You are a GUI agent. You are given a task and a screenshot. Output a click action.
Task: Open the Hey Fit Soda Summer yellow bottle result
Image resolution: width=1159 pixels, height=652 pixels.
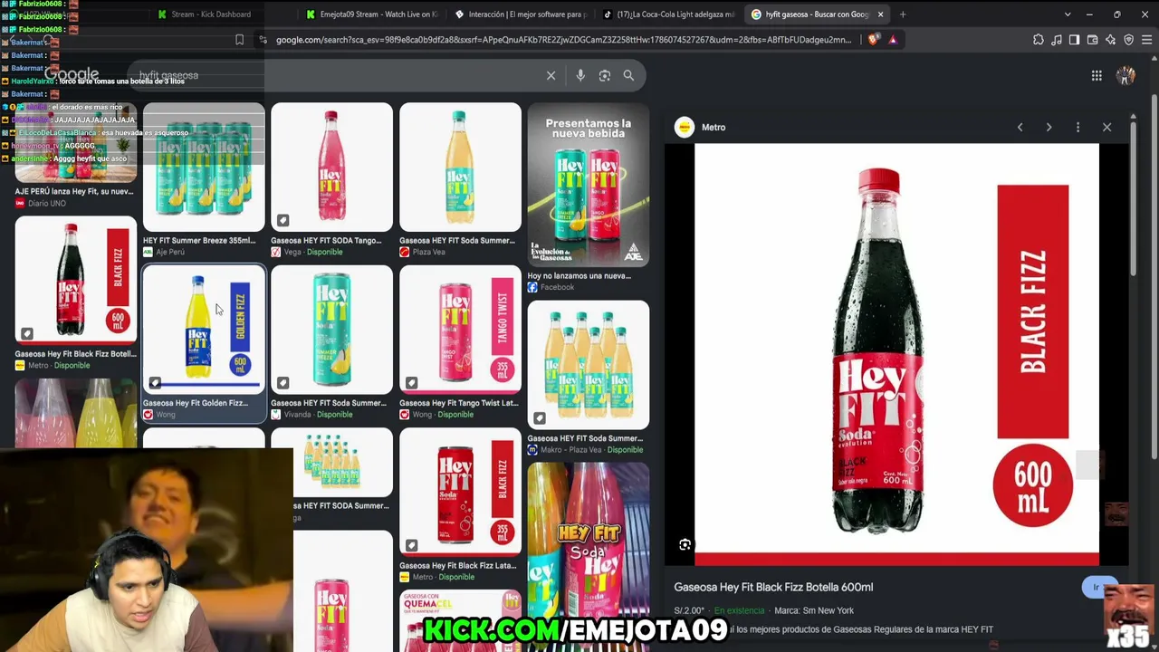(460, 168)
